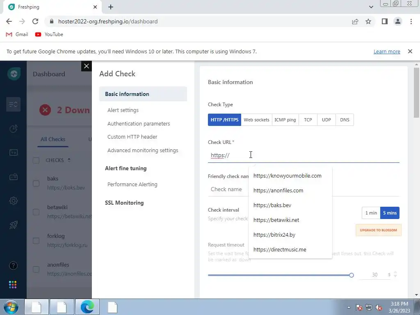The image size is (420, 315).
Task: Share this page icon in address bar
Action: [x=355, y=21]
